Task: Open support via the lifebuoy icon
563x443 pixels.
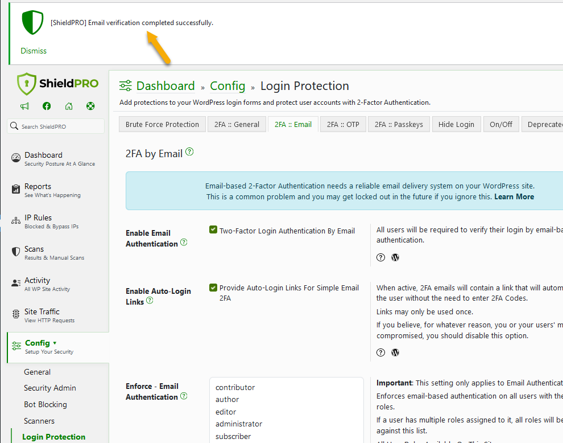Action: (90, 106)
